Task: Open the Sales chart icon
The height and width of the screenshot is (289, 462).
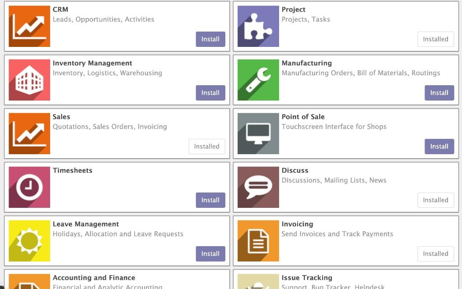Action: click(29, 133)
